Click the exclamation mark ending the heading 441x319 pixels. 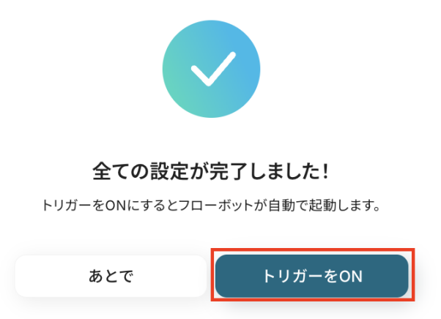[x=325, y=170]
